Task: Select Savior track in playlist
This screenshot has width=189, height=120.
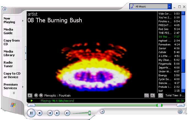Action: click(x=169, y=48)
